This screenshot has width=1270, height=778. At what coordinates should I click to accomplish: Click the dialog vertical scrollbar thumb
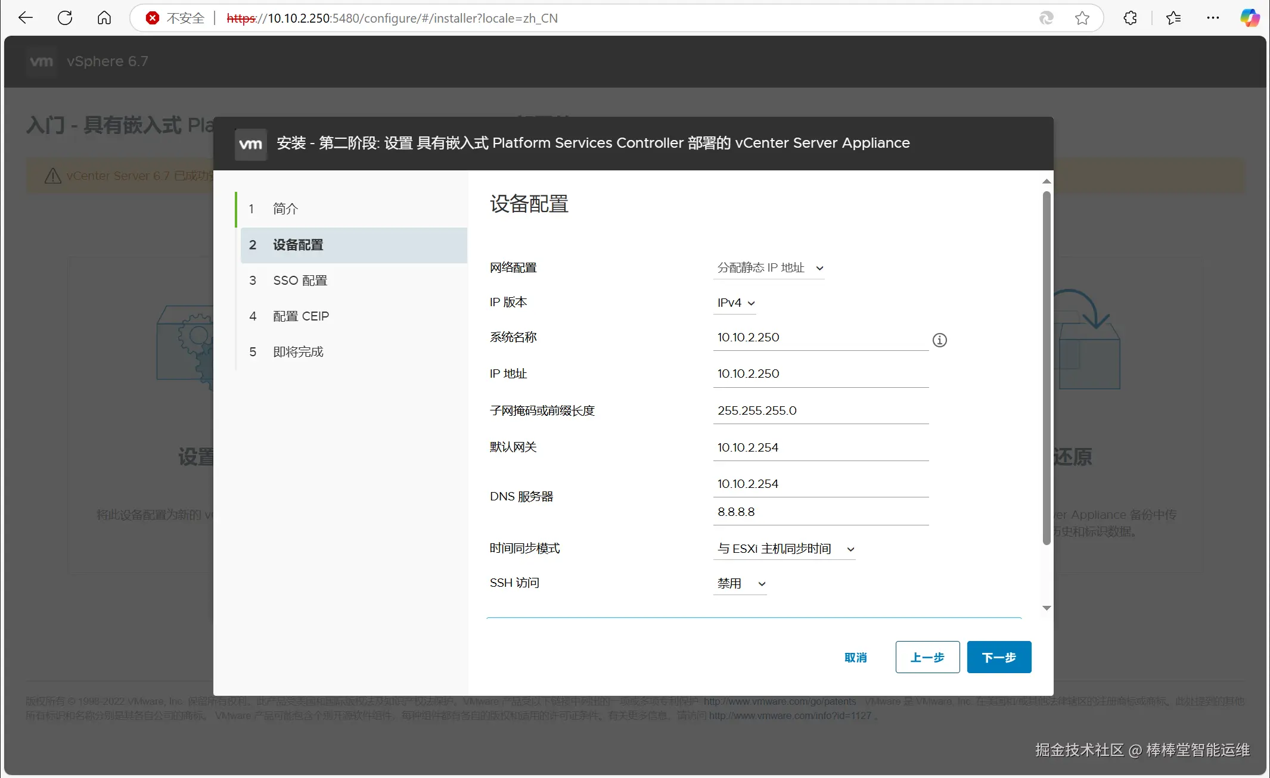tap(1046, 368)
